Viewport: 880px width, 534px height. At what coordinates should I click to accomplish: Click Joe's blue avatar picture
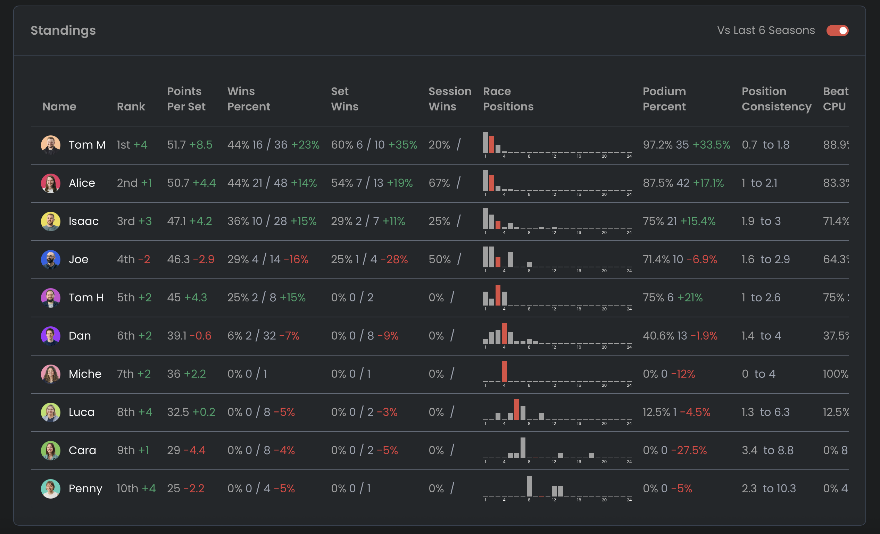tap(50, 259)
